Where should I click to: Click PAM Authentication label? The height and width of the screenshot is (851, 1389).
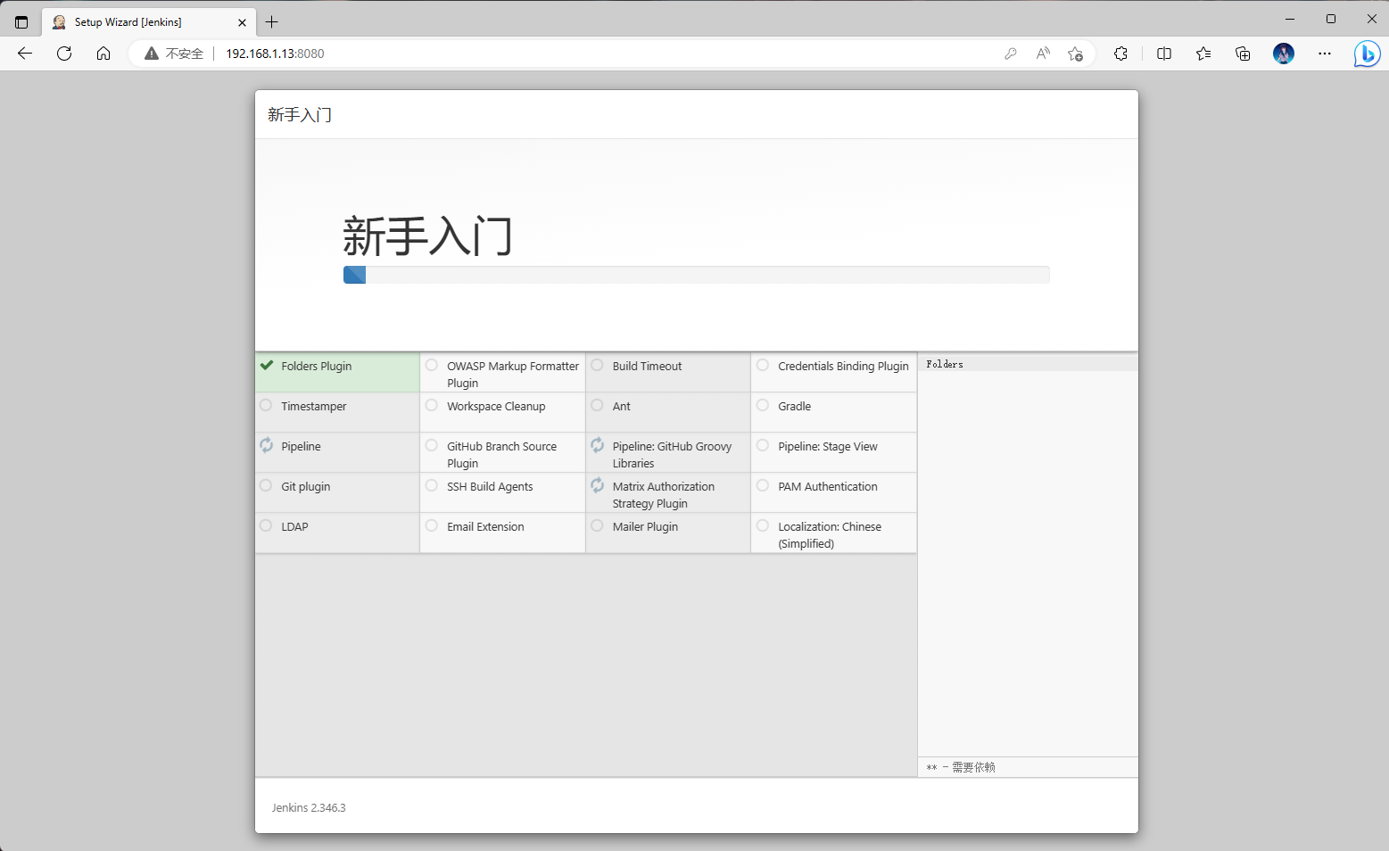pyautogui.click(x=828, y=487)
